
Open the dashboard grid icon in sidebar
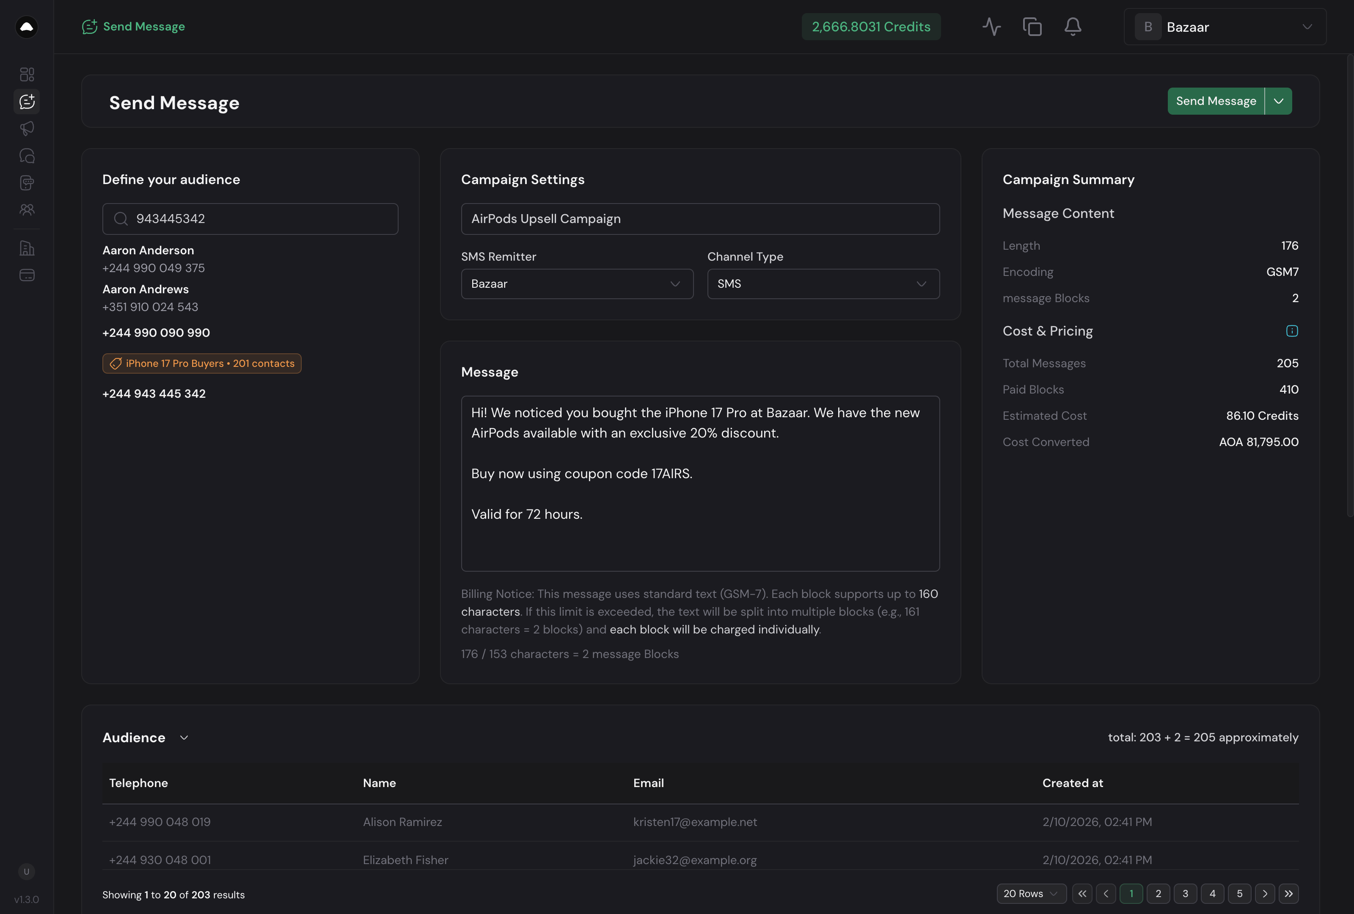tap(27, 74)
